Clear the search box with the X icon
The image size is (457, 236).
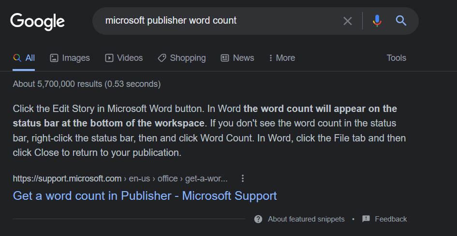pos(347,21)
